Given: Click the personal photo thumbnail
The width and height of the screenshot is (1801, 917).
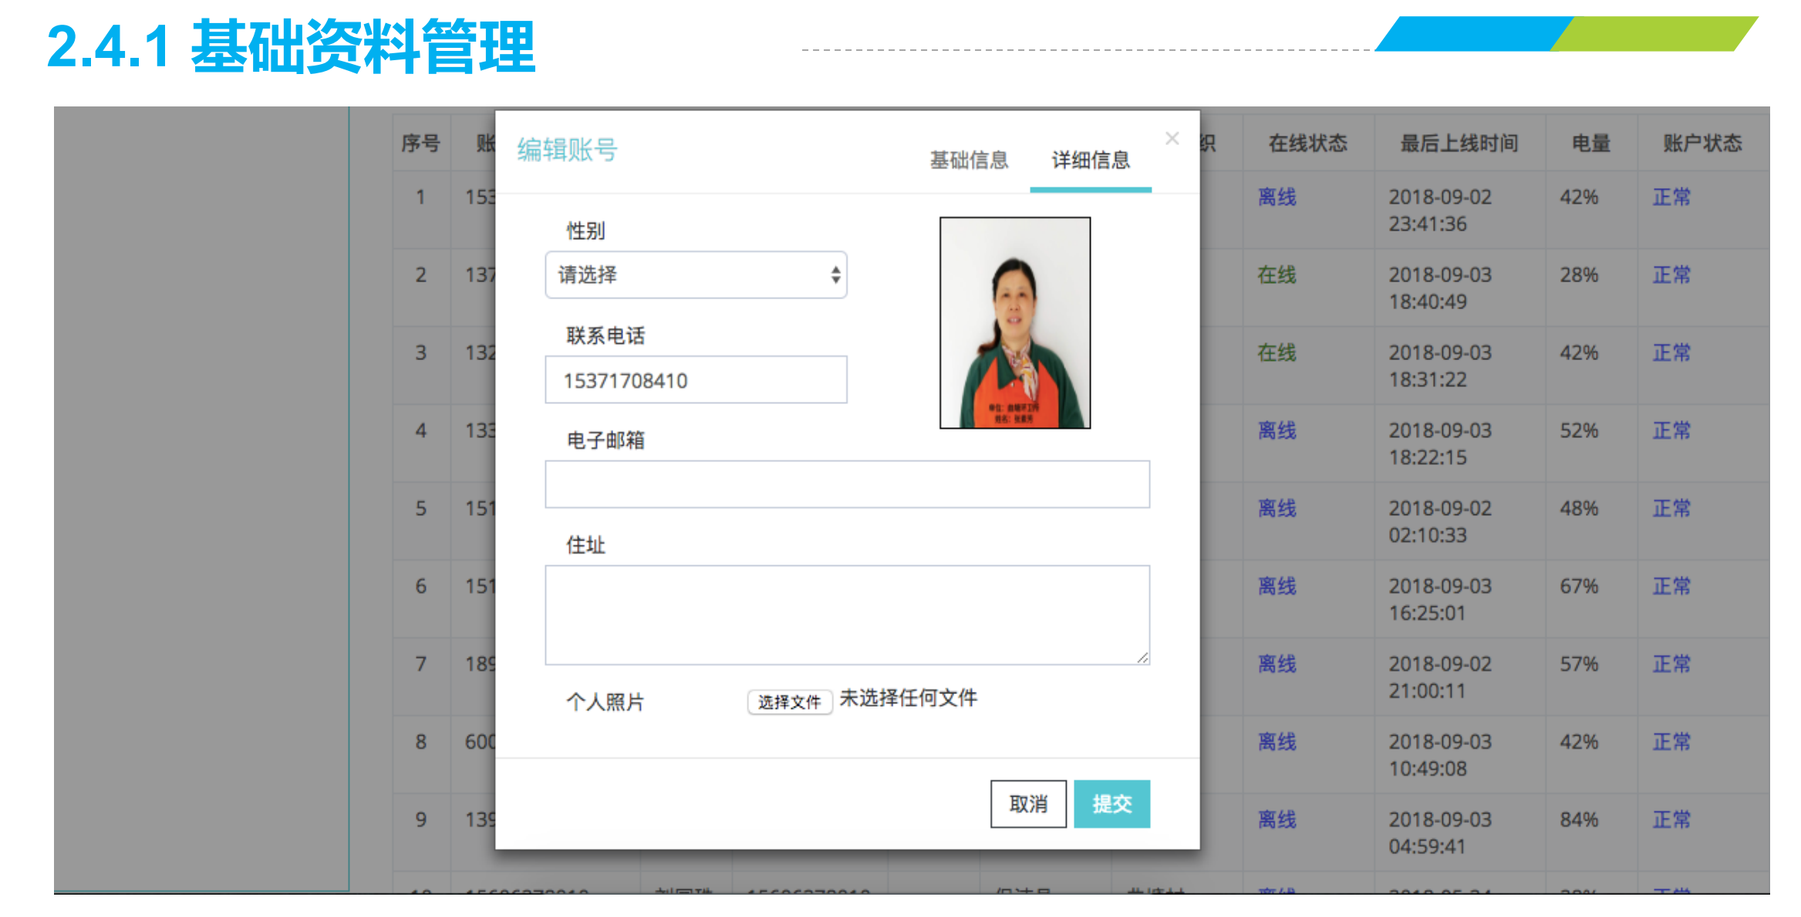Looking at the screenshot, I should (x=1015, y=323).
